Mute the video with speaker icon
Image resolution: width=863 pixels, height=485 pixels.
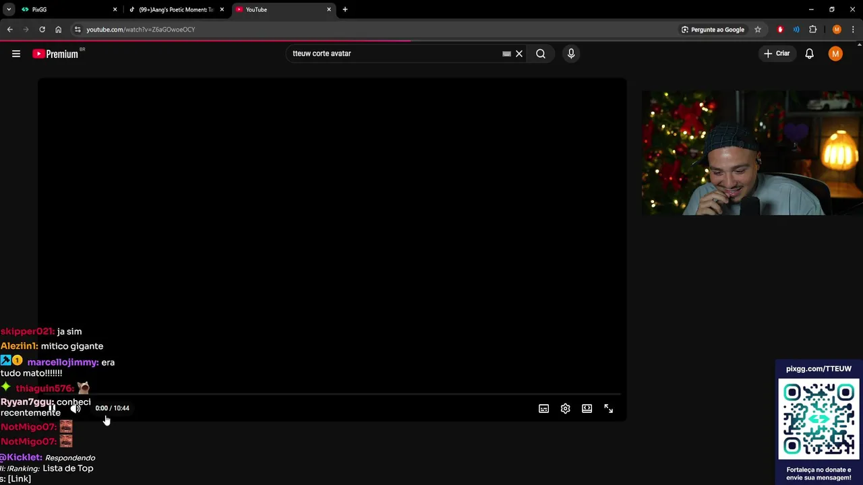pos(76,408)
